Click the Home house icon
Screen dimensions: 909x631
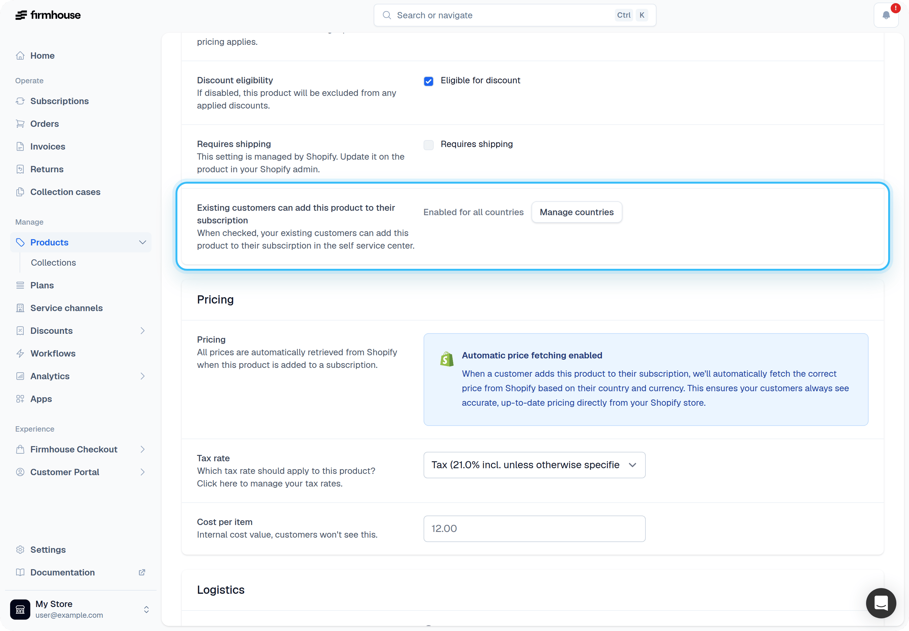[20, 56]
